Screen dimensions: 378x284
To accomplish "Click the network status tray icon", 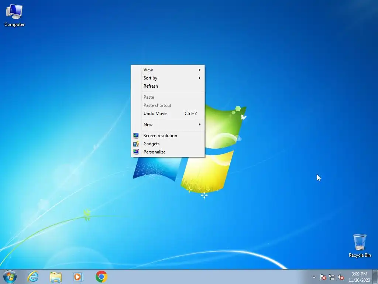I will pyautogui.click(x=332, y=277).
